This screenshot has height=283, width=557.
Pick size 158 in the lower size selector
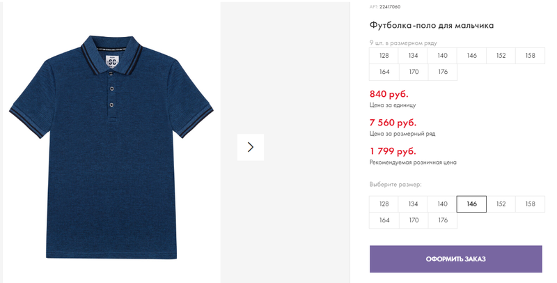[530, 204]
